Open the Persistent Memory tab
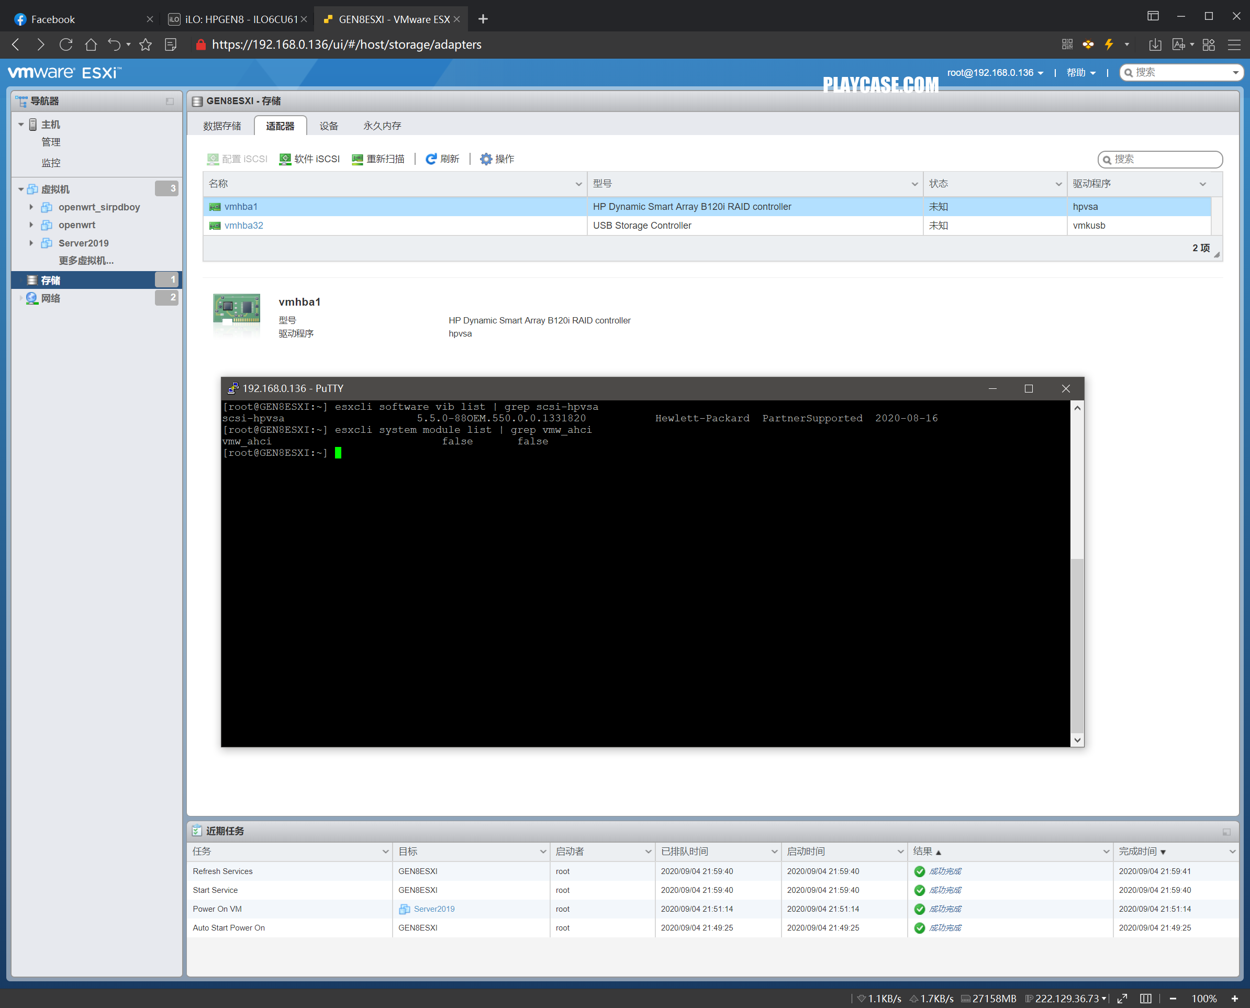The image size is (1250, 1008). [382, 126]
